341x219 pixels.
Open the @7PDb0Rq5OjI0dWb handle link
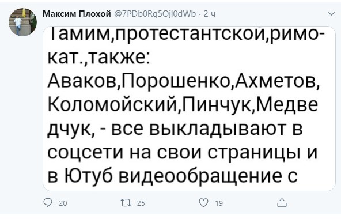tap(154, 14)
